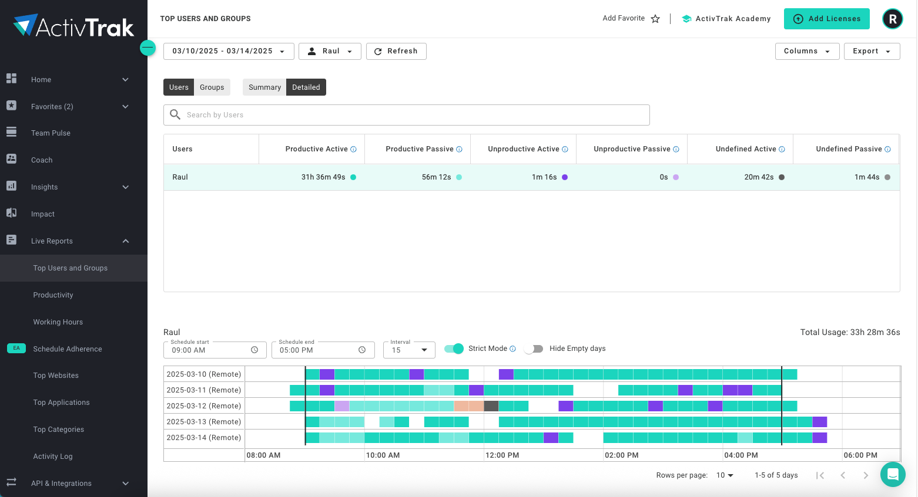
Task: Click the API & Integrations arrows icon
Action: tap(11, 482)
